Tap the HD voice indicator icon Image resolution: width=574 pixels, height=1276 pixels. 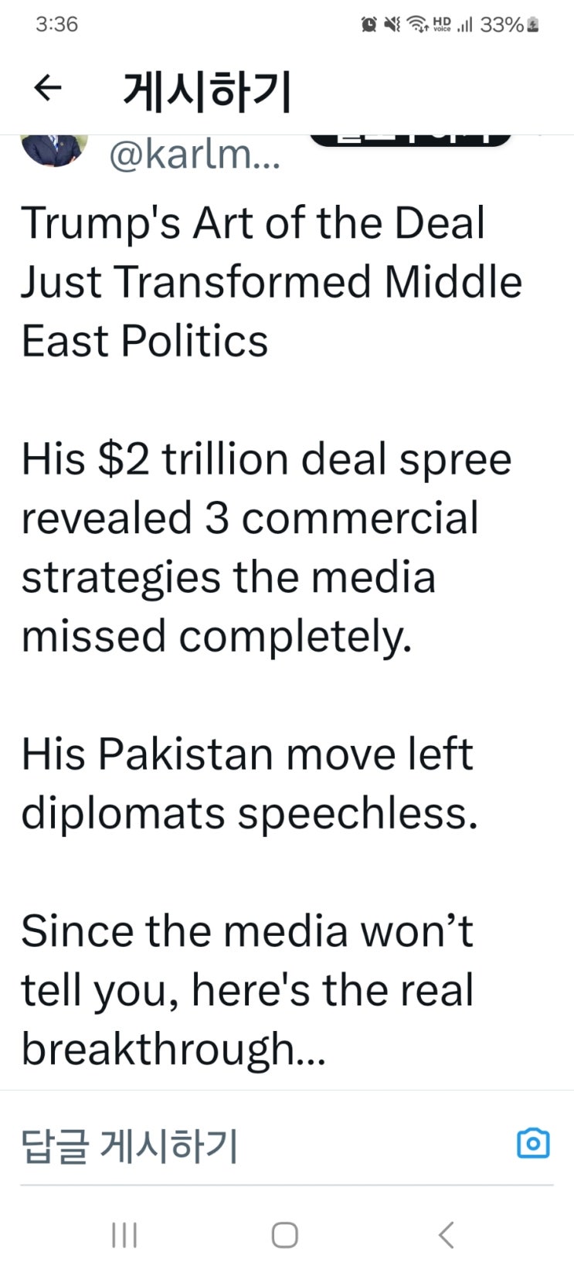point(442,25)
